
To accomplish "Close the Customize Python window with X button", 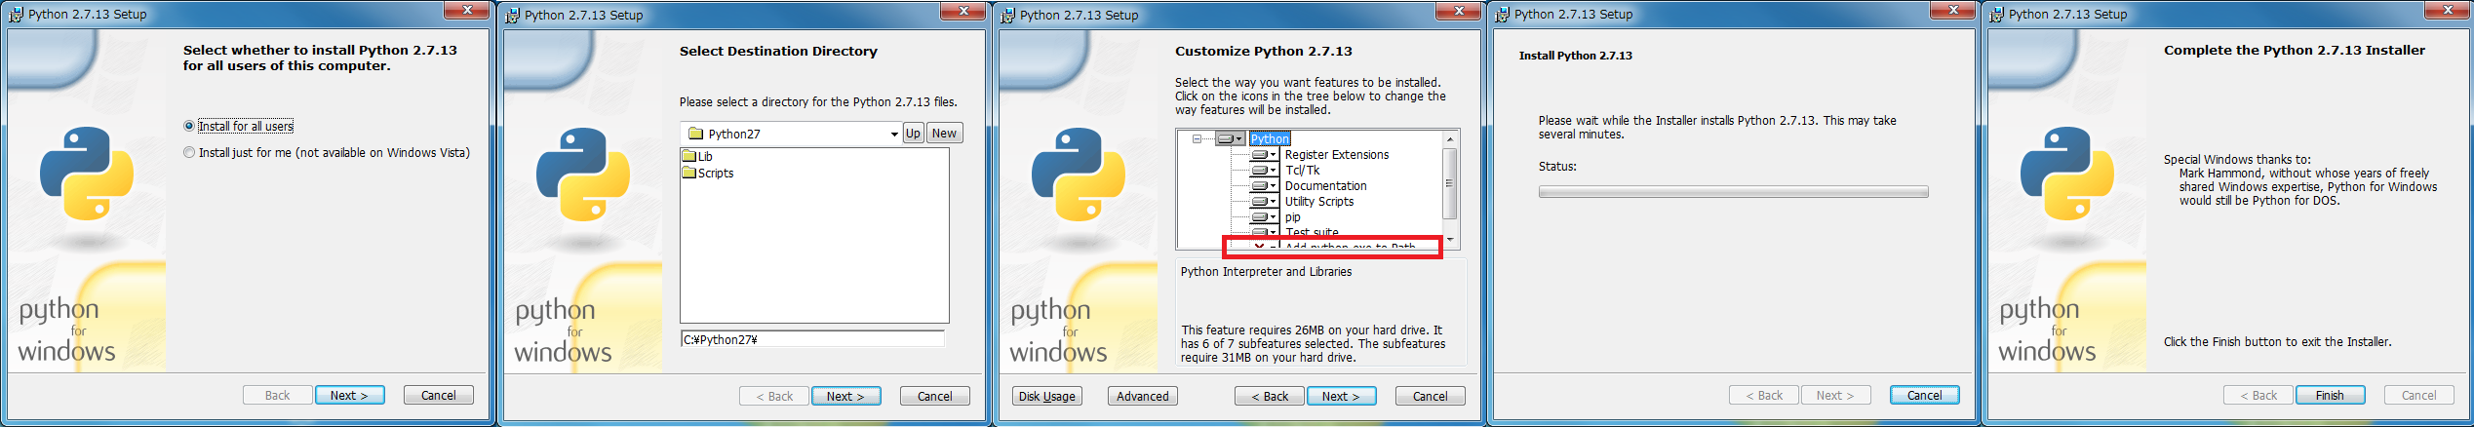I will [x=1460, y=10].
